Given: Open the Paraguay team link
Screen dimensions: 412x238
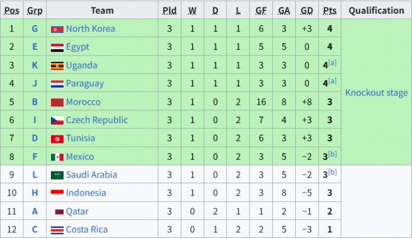Looking at the screenshot, I should click(85, 84).
